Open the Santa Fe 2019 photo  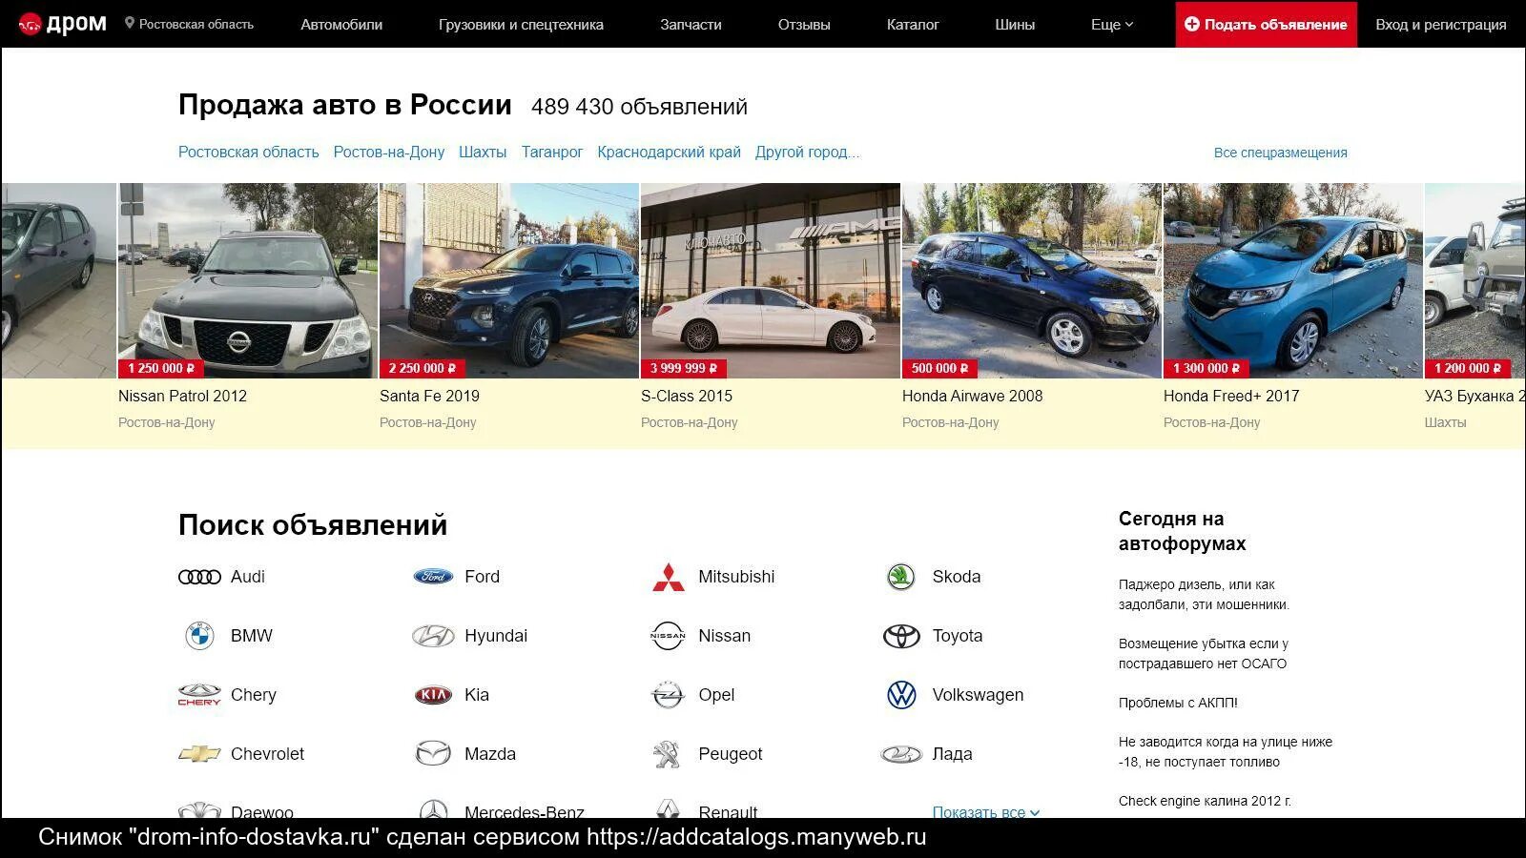pos(509,280)
